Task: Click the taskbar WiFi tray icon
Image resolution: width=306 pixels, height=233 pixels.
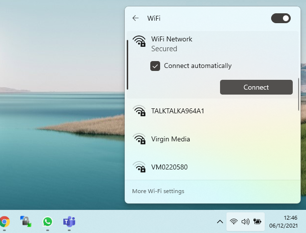Action: (x=234, y=222)
